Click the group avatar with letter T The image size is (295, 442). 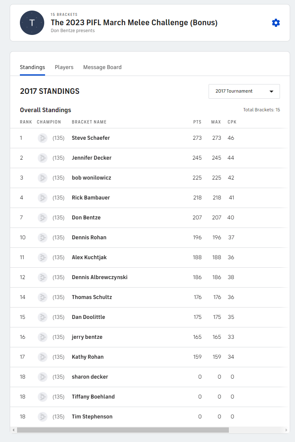32,23
